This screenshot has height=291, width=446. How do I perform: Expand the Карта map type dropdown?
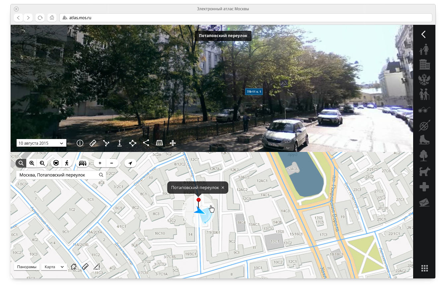pos(54,267)
